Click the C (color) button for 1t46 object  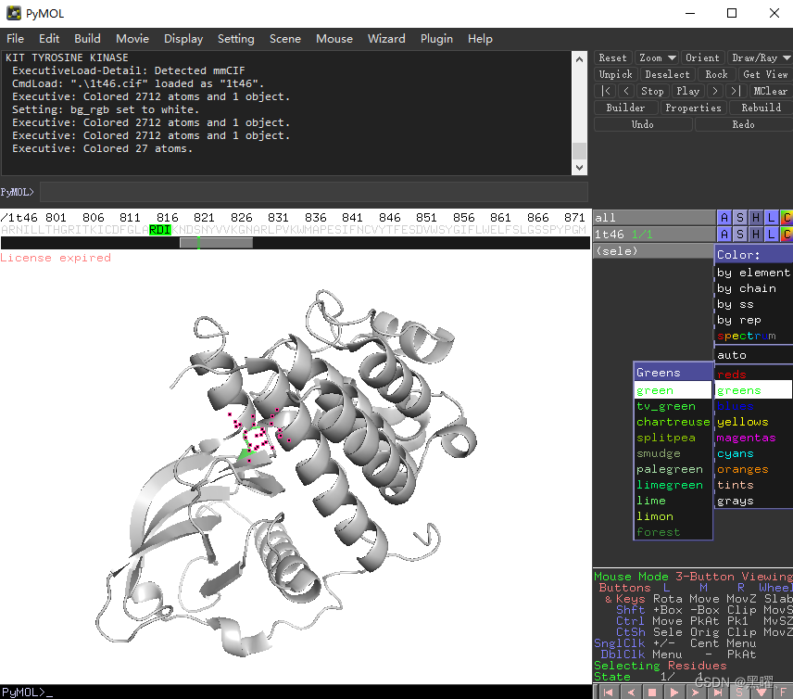pos(787,234)
